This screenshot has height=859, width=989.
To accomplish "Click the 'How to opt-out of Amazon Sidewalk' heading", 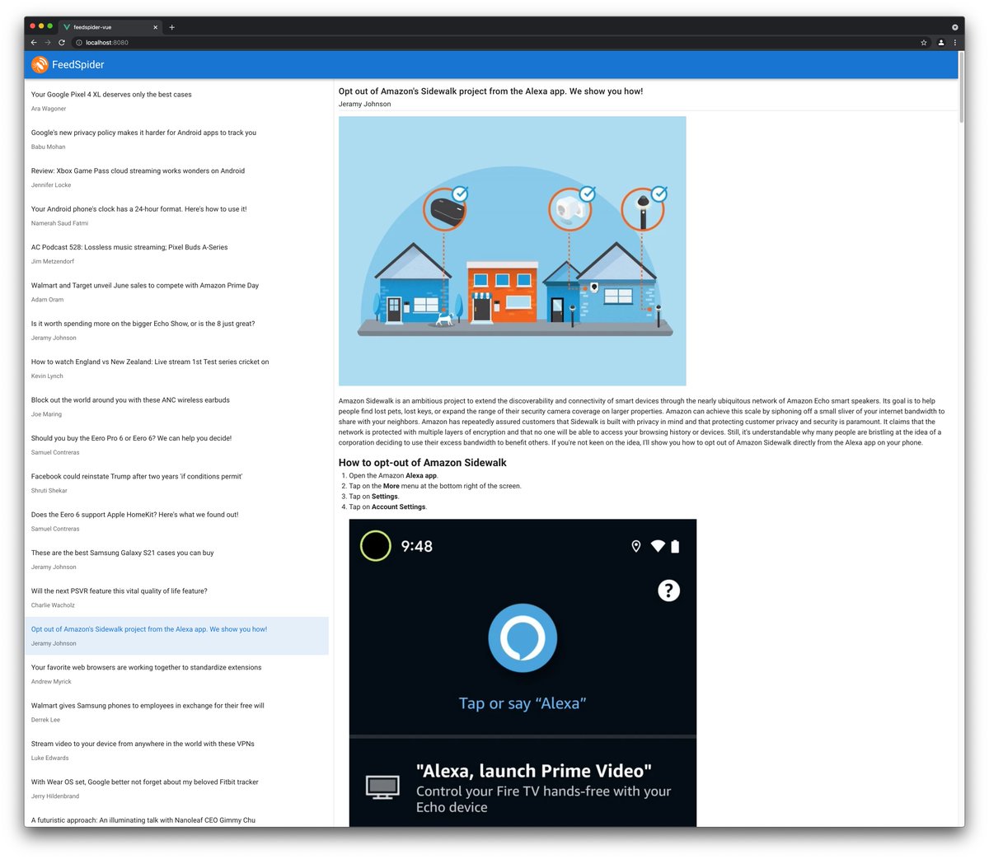I will coord(422,463).
